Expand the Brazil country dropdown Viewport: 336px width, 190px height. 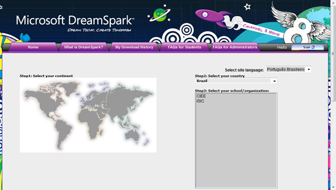[x=236, y=81]
